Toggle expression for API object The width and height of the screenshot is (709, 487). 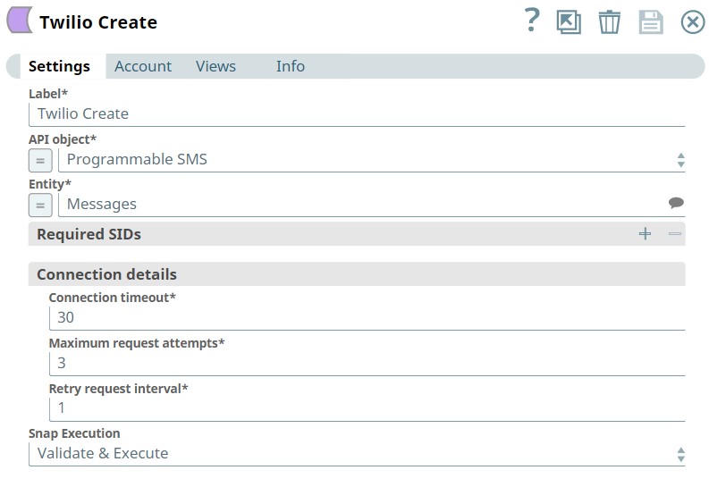coord(40,160)
